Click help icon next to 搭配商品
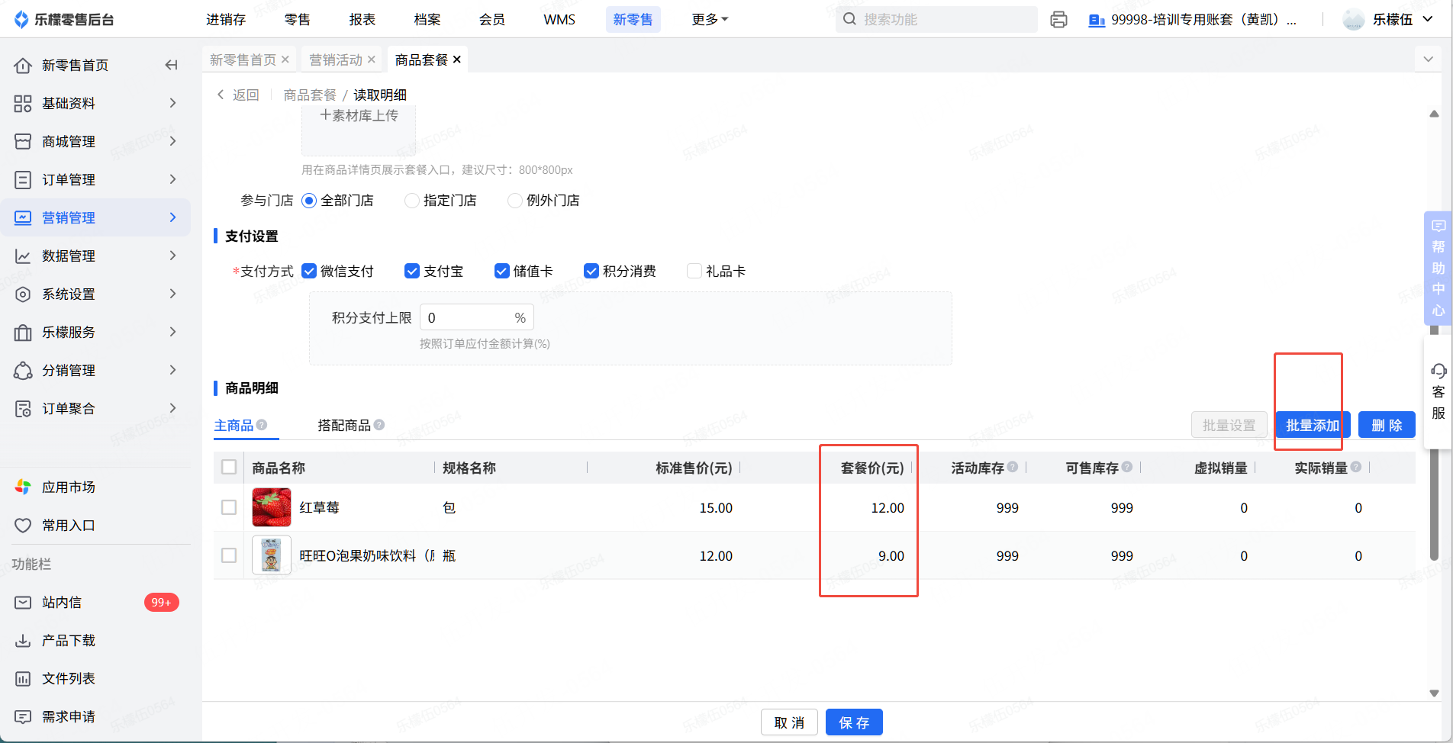The width and height of the screenshot is (1453, 743). 379,425
